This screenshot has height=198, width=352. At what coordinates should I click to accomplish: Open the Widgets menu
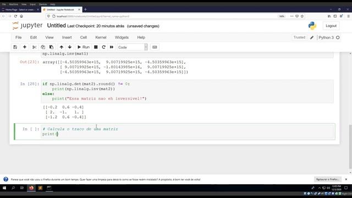pos(122,37)
